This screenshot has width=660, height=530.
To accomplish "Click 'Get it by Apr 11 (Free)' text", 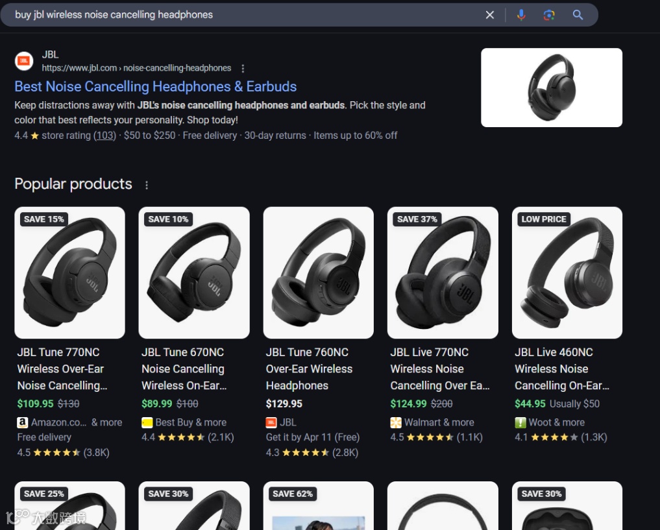I will pyautogui.click(x=313, y=437).
